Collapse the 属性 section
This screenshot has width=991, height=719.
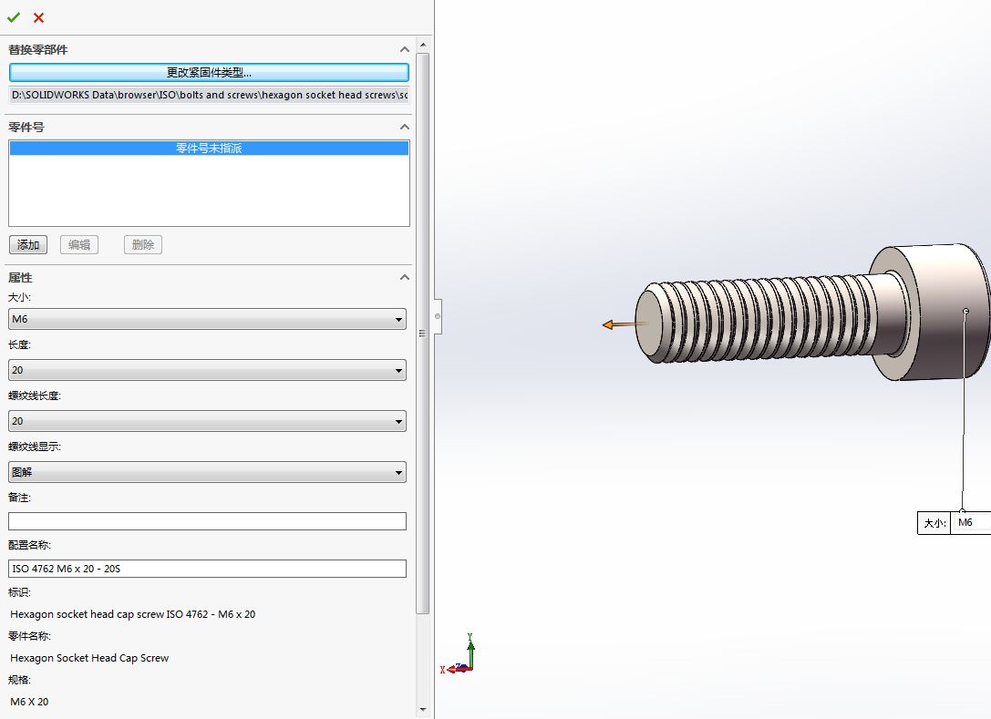pos(405,277)
